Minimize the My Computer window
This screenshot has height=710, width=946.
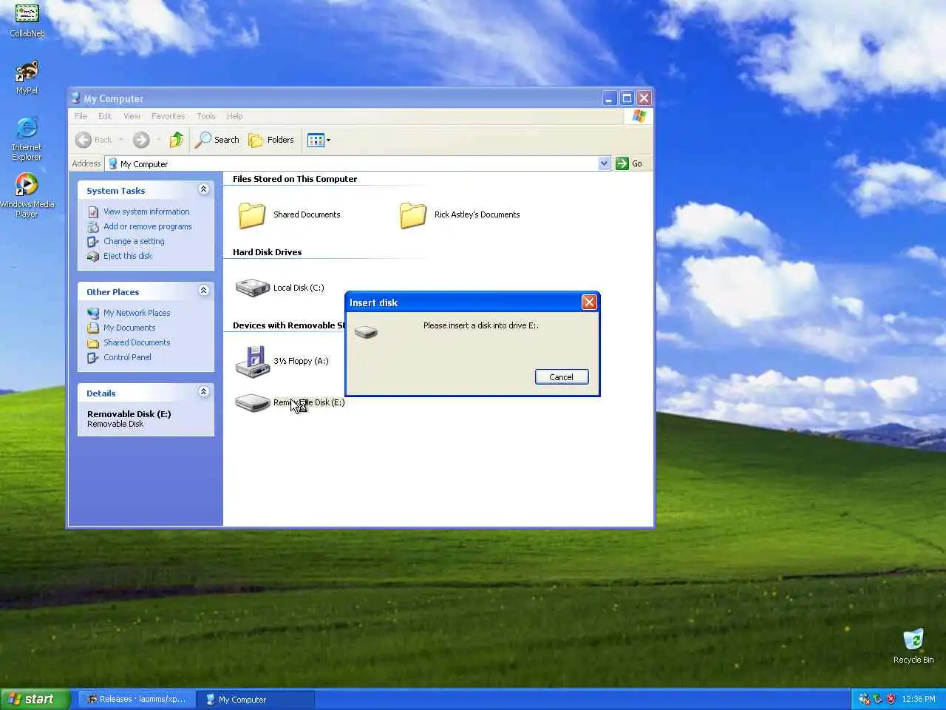[610, 98]
